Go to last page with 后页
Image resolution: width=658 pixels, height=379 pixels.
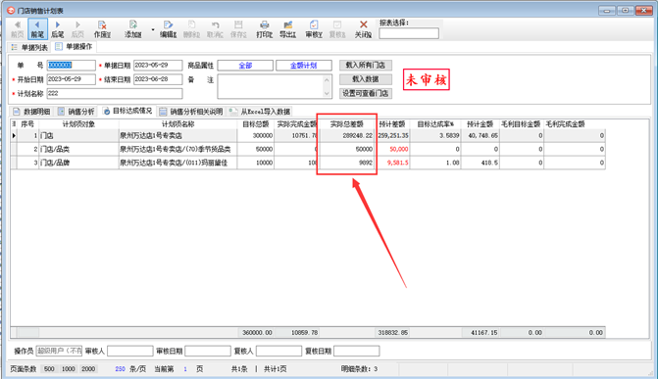77,29
